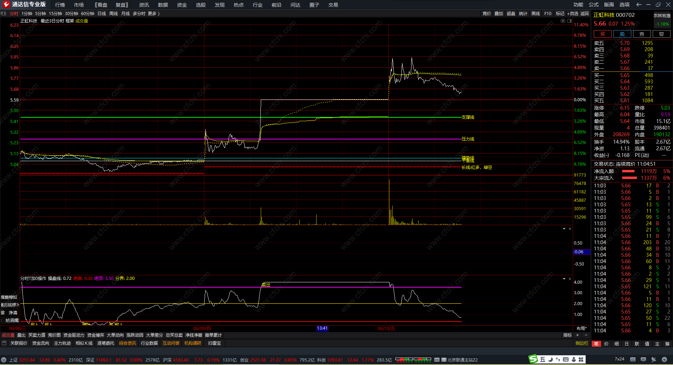Toggle 叠加 overlay in chart toolbar
673x365 pixels.
pos(499,14)
